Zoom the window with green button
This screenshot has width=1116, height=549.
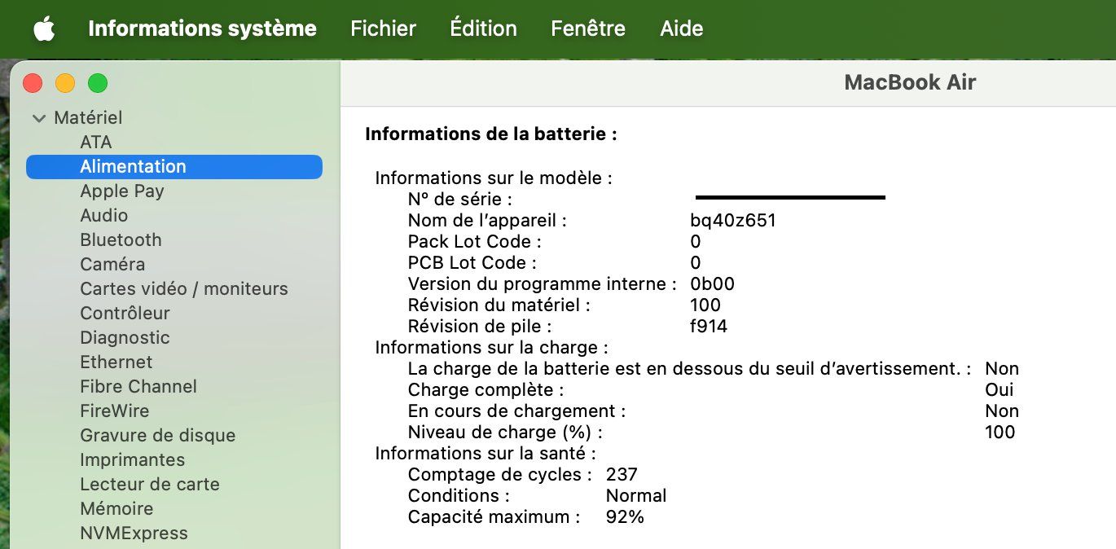tap(98, 83)
